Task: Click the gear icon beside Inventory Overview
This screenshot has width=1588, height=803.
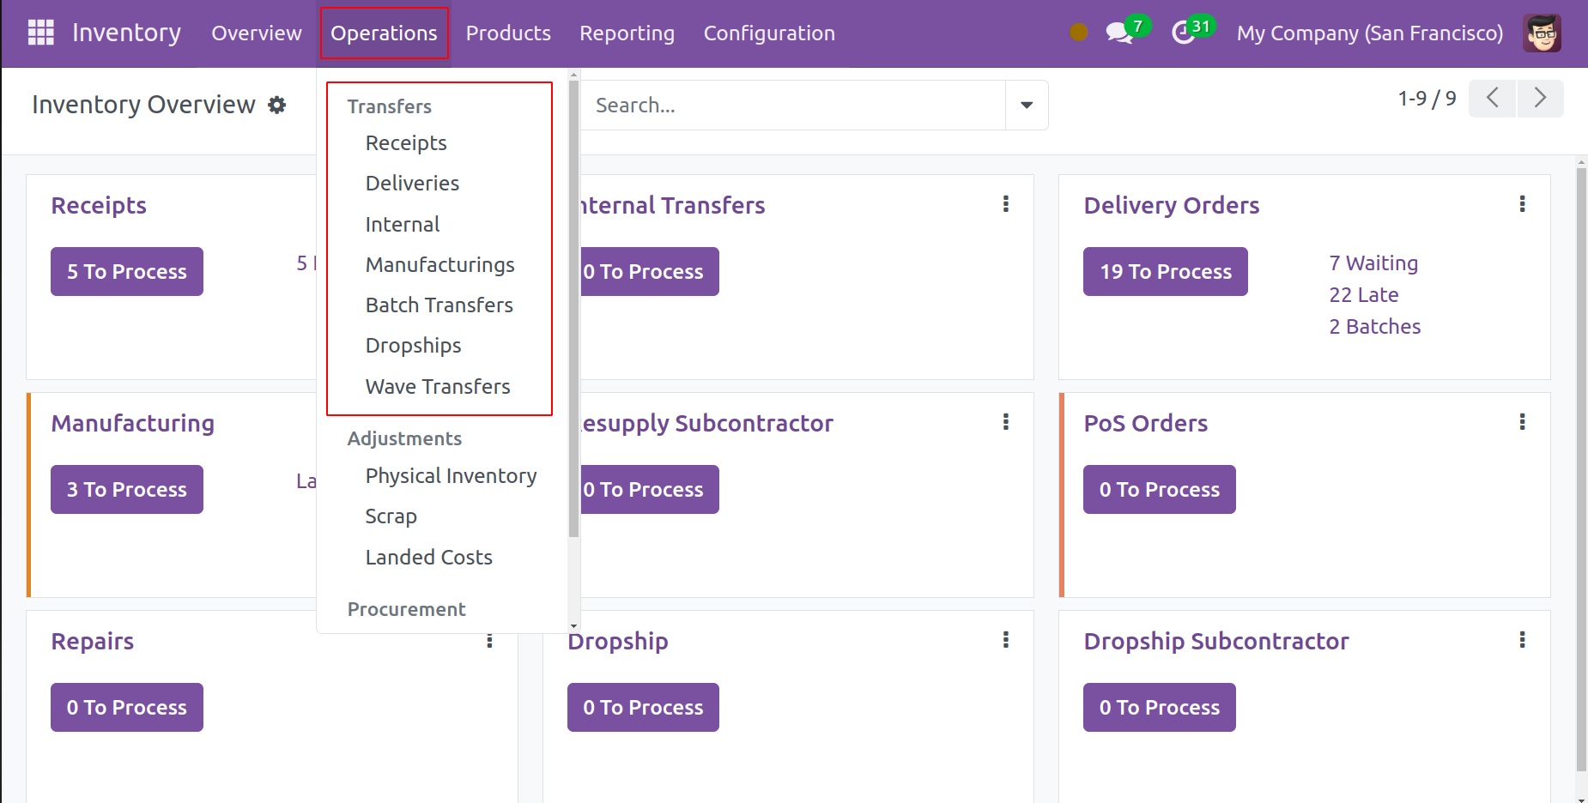Action: point(276,105)
